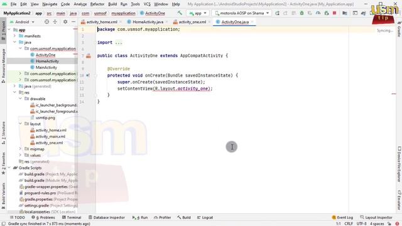The width and height of the screenshot is (402, 226).
Task: Open the app run configuration dropdown
Action: tap(198, 13)
